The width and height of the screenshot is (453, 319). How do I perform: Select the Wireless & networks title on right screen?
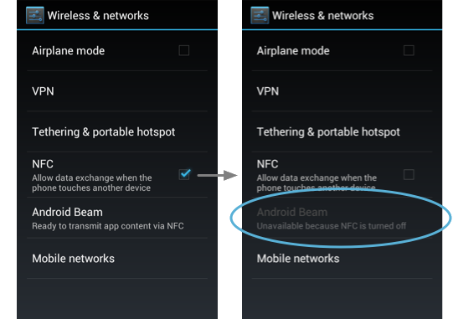point(322,16)
